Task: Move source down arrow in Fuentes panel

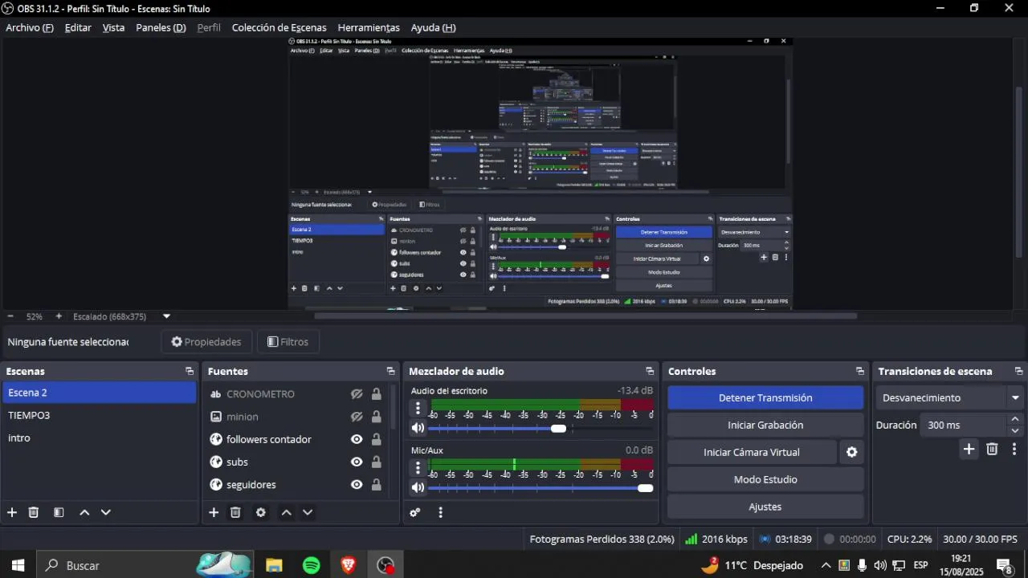Action: 307,512
